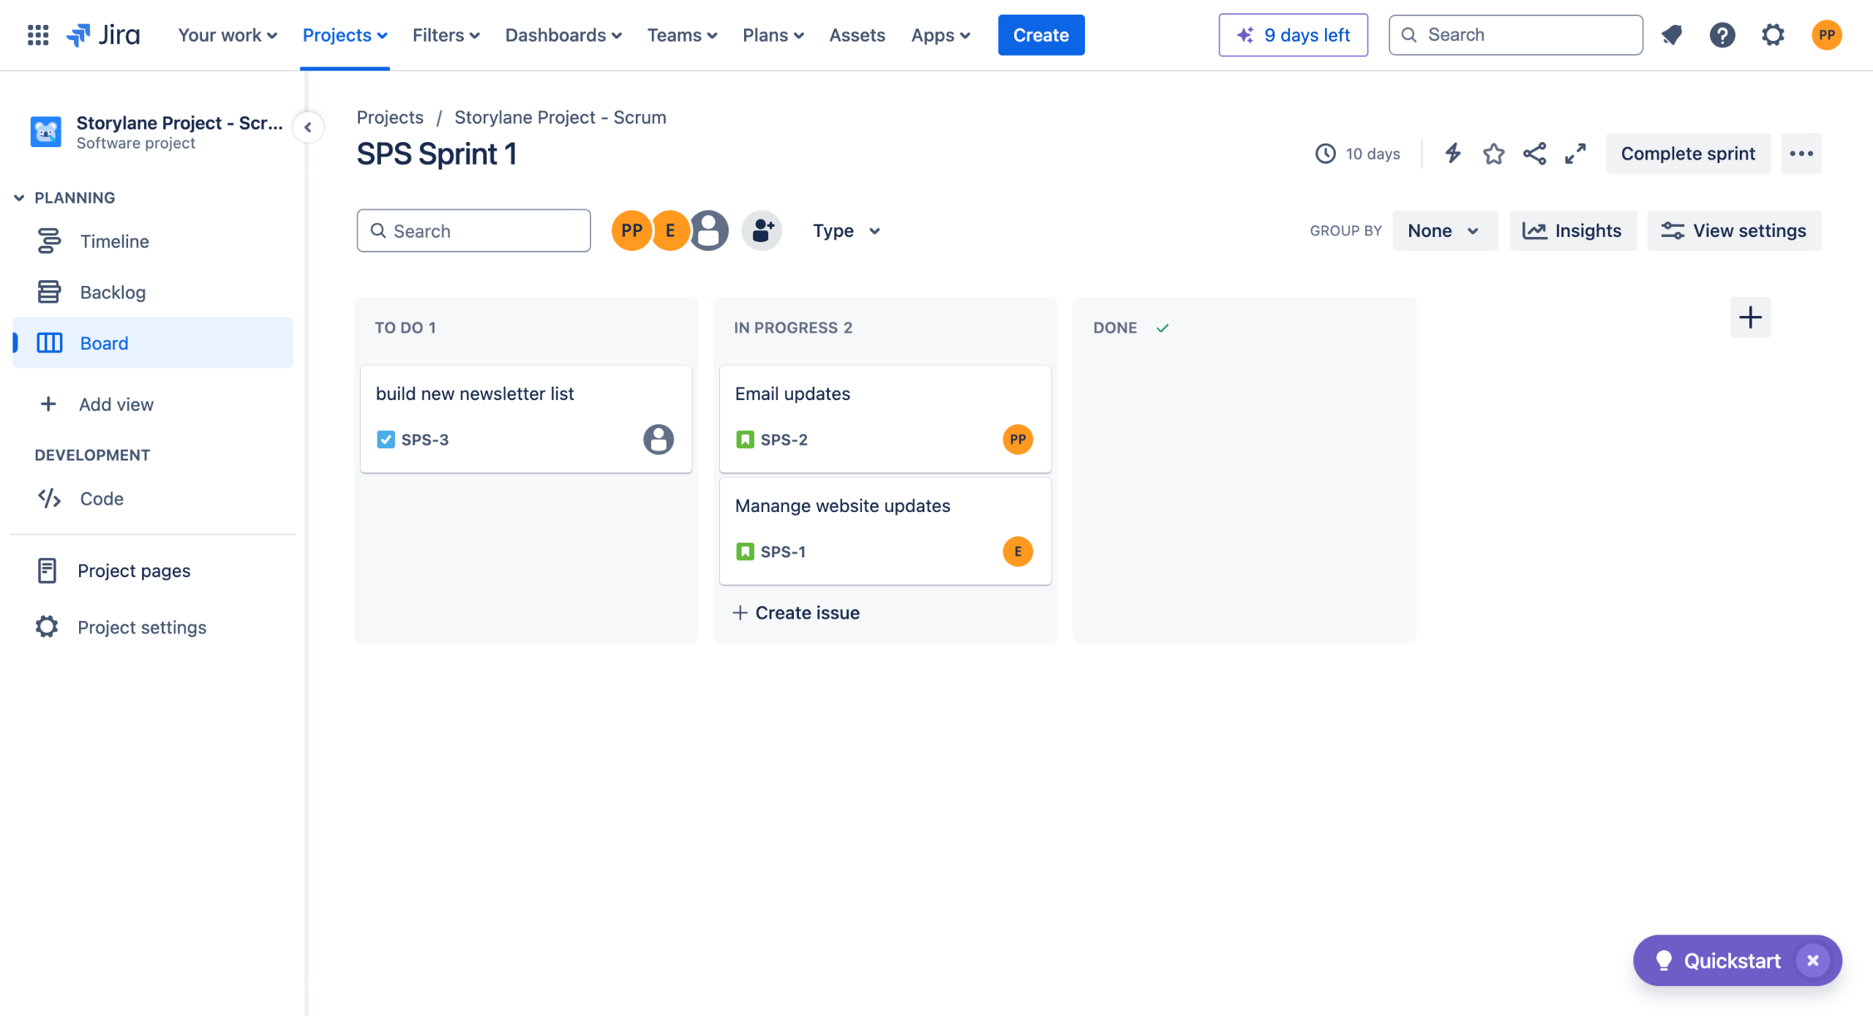Screen dimensions: 1873x1016
Task: Collapse the Planning section
Action: point(20,197)
